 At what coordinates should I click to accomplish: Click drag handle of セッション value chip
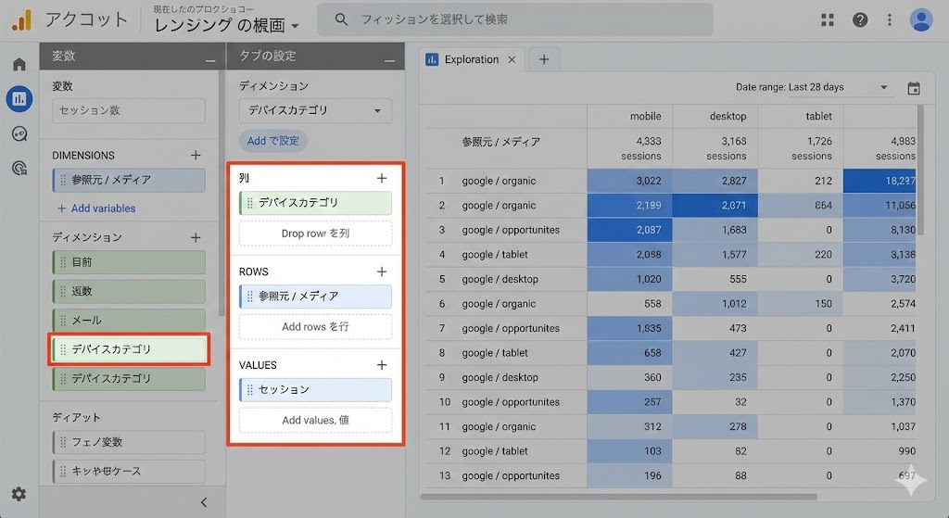tap(249, 390)
